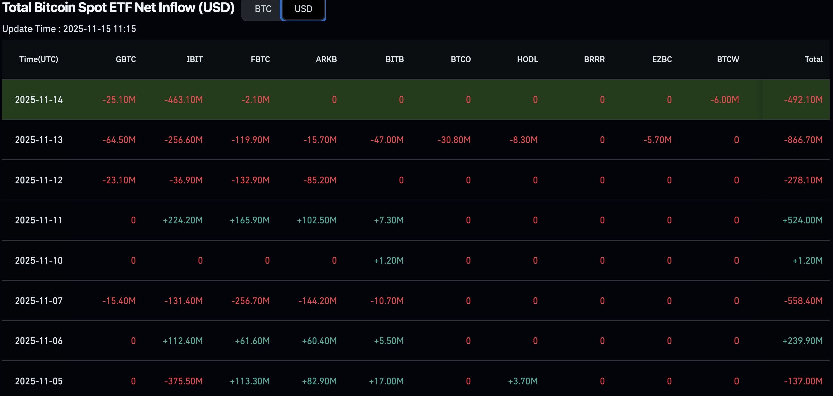833x396 pixels.
Task: Click the IBIT column header
Action: [x=195, y=59]
